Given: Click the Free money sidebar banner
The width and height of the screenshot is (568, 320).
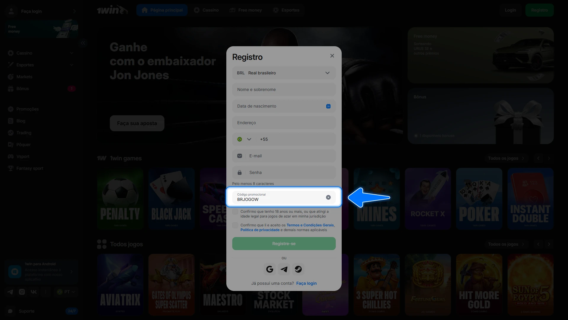Looking at the screenshot, I should pos(41,29).
